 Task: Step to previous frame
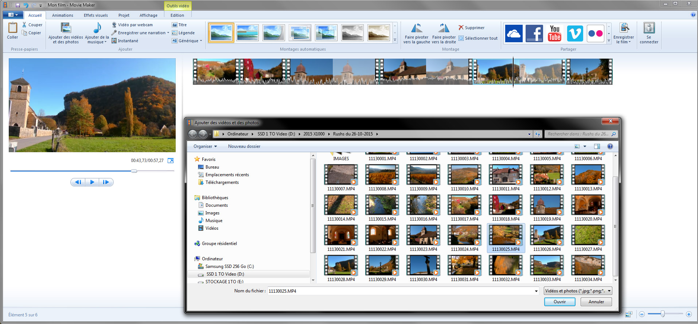coord(78,182)
